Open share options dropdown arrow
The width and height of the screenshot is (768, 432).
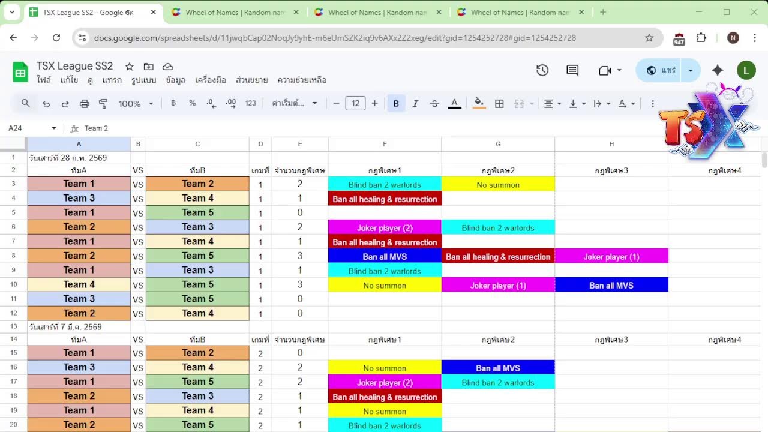pyautogui.click(x=691, y=70)
